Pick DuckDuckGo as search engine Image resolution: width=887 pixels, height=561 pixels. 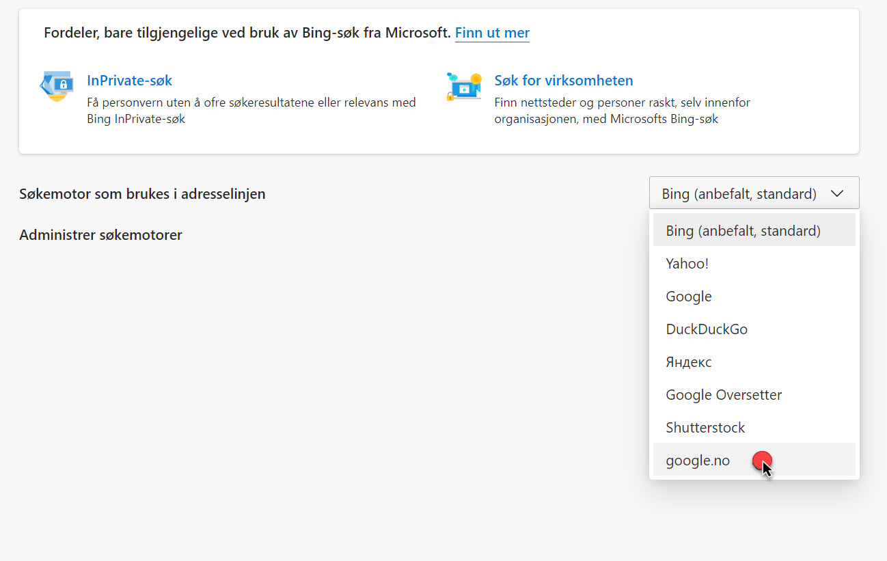tap(754, 329)
